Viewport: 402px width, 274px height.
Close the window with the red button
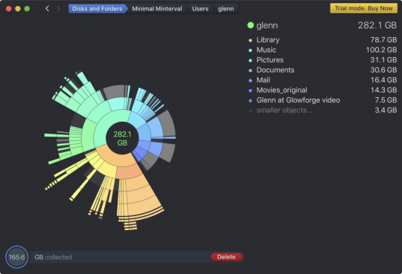point(8,9)
